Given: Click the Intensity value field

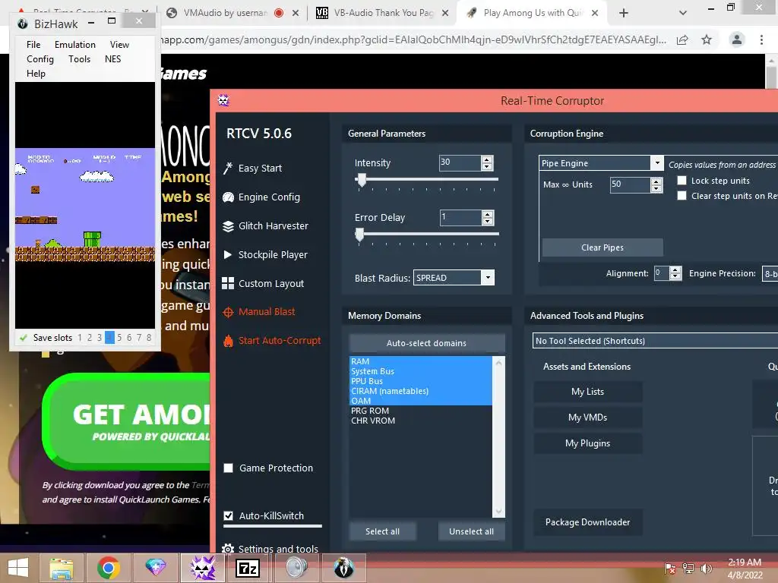Looking at the screenshot, I should [460, 162].
